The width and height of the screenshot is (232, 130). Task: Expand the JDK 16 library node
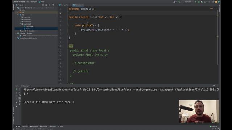coord(18,36)
